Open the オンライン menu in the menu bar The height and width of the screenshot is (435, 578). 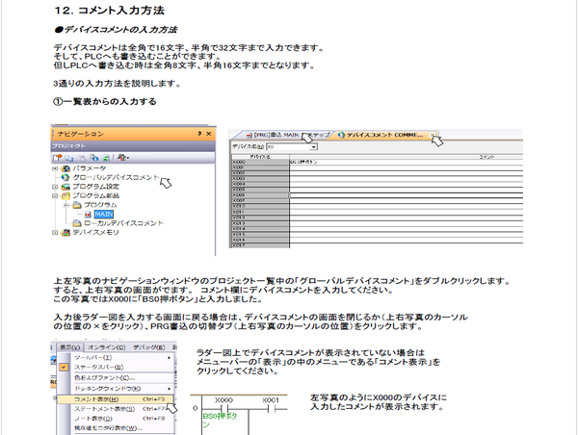[105, 346]
